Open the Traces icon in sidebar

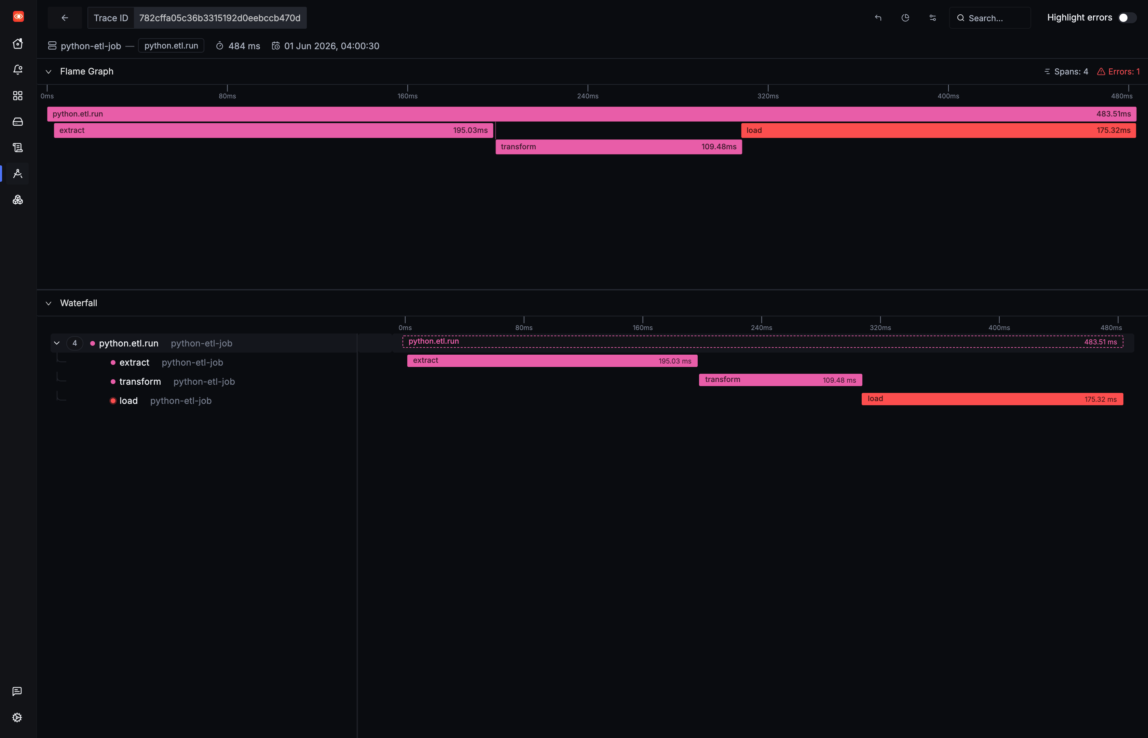coord(18,174)
